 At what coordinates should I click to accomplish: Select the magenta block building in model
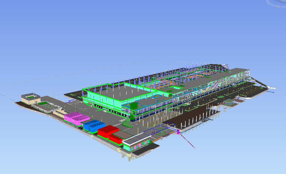(77, 118)
